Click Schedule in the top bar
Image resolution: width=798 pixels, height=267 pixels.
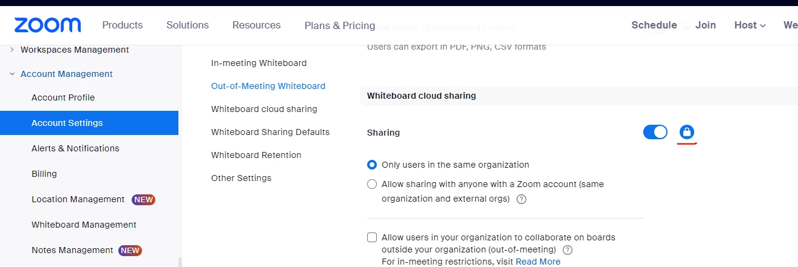click(x=654, y=25)
